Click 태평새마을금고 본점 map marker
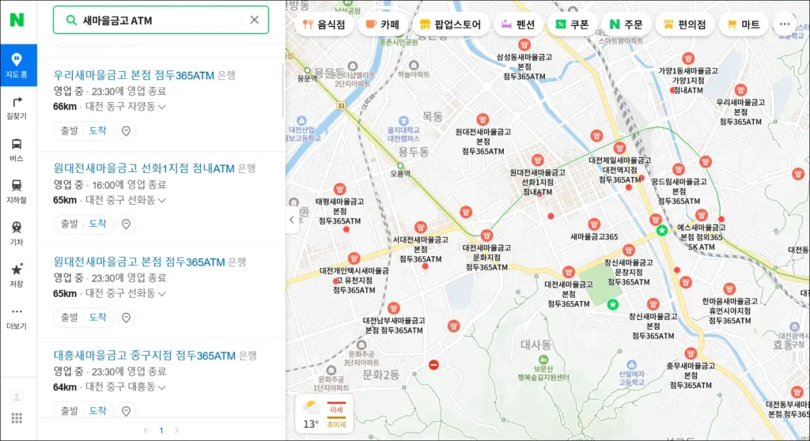 pyautogui.click(x=339, y=189)
